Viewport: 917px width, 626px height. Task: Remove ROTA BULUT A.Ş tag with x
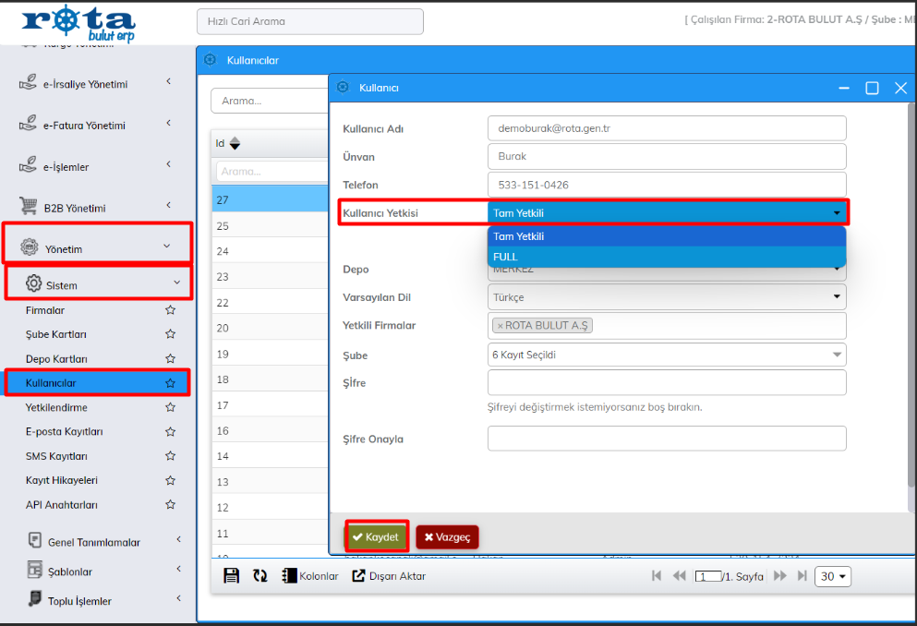(x=500, y=326)
